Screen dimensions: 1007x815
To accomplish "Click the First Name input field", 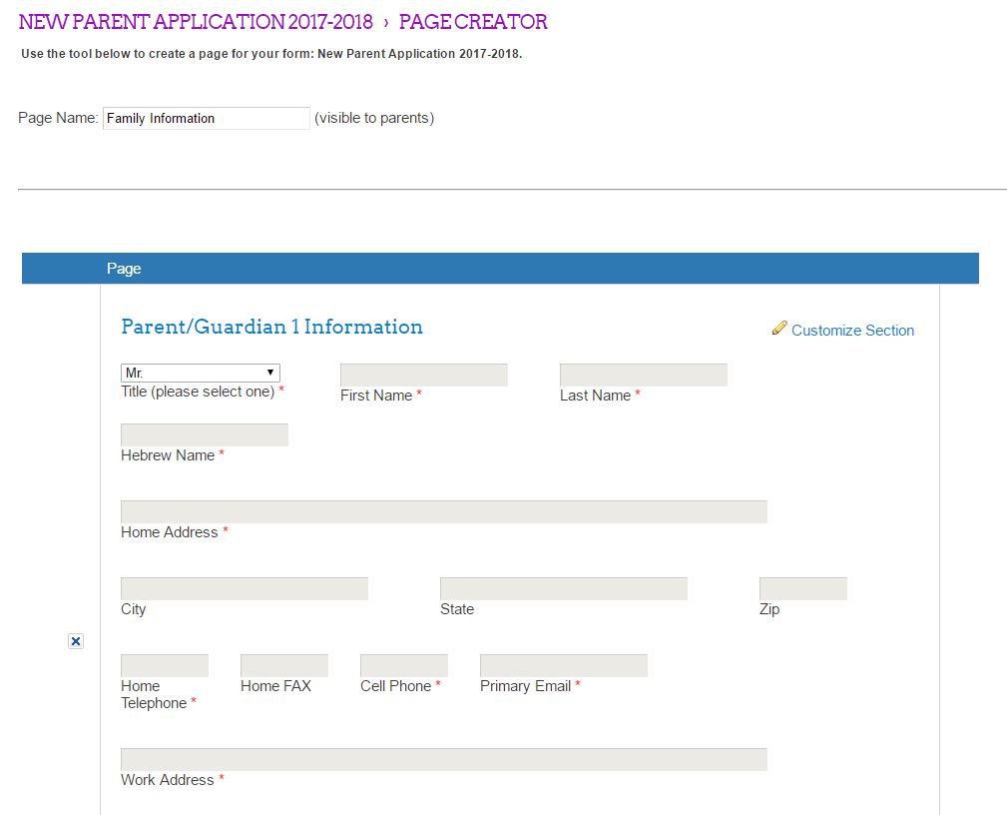I will pyautogui.click(x=423, y=376).
